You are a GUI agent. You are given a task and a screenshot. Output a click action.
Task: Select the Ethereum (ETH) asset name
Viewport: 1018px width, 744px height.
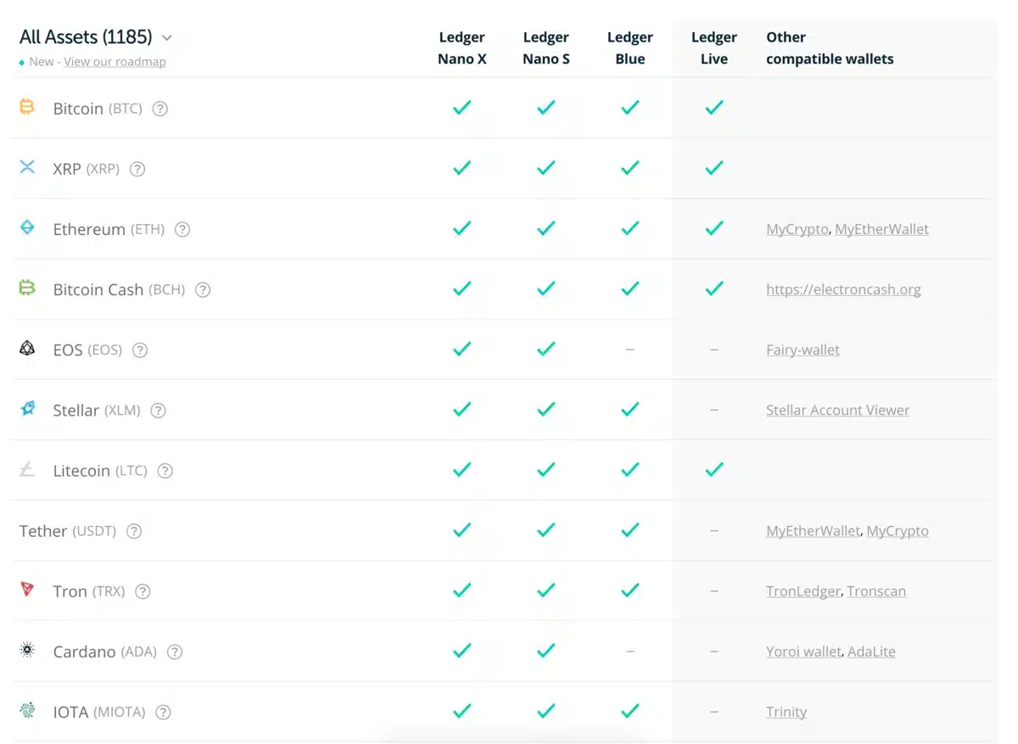click(x=109, y=229)
